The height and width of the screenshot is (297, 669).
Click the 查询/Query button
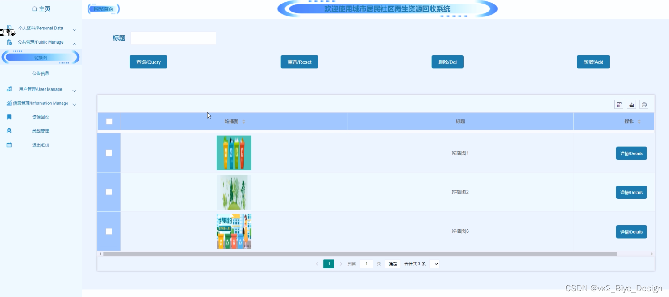click(148, 62)
